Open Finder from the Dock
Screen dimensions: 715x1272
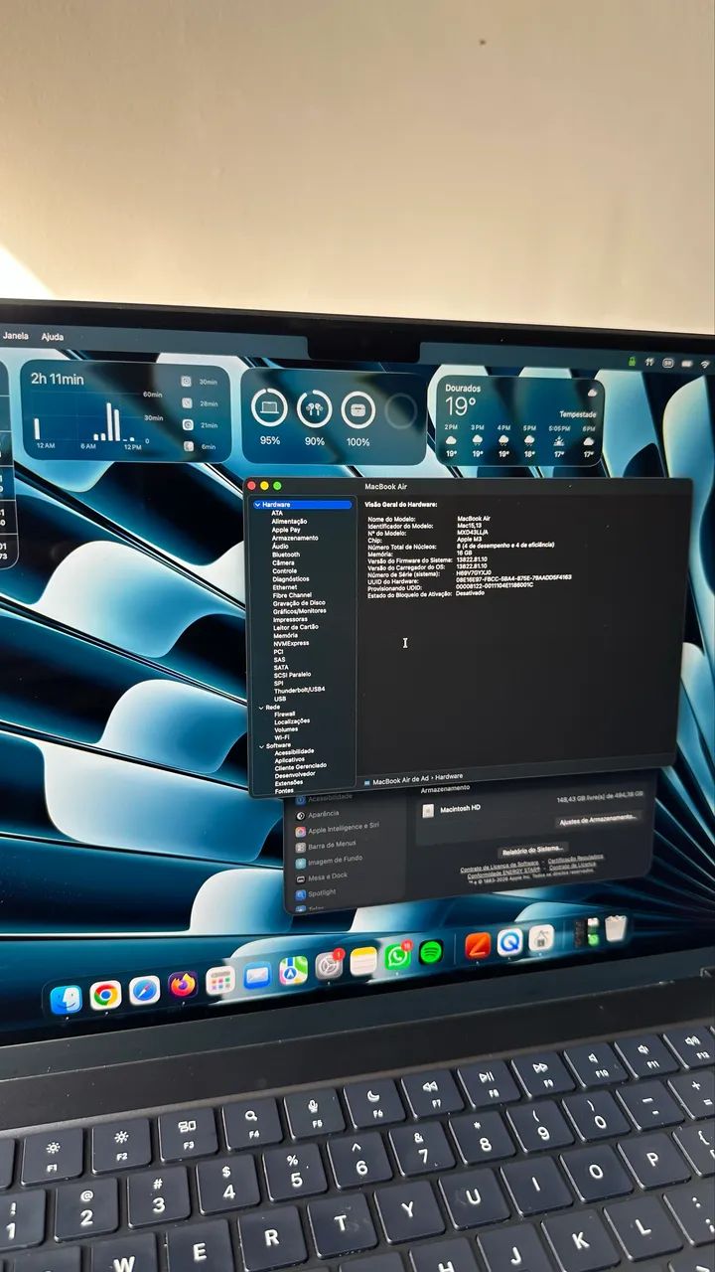(x=66, y=998)
